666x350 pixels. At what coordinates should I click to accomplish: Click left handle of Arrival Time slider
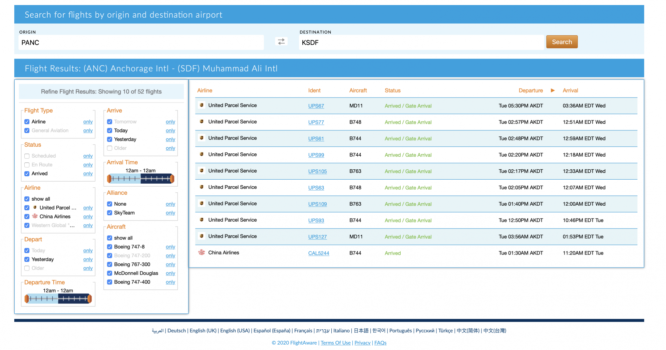pyautogui.click(x=109, y=179)
